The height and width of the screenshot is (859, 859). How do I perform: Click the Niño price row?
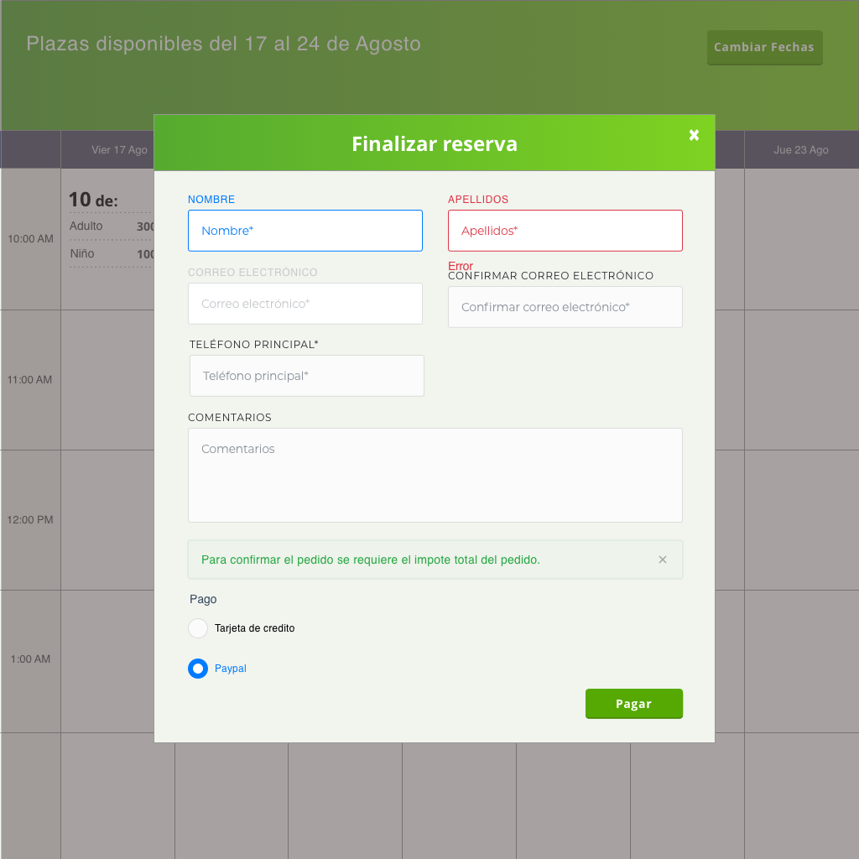pyautogui.click(x=112, y=253)
